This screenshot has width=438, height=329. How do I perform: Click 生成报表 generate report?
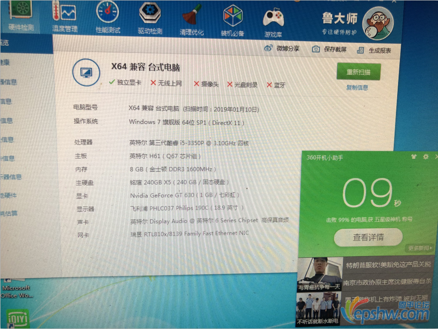point(374,51)
